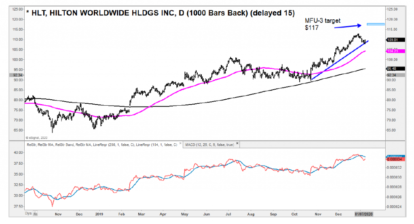
Task: Close the RelStr study tab
Action: coord(181,144)
